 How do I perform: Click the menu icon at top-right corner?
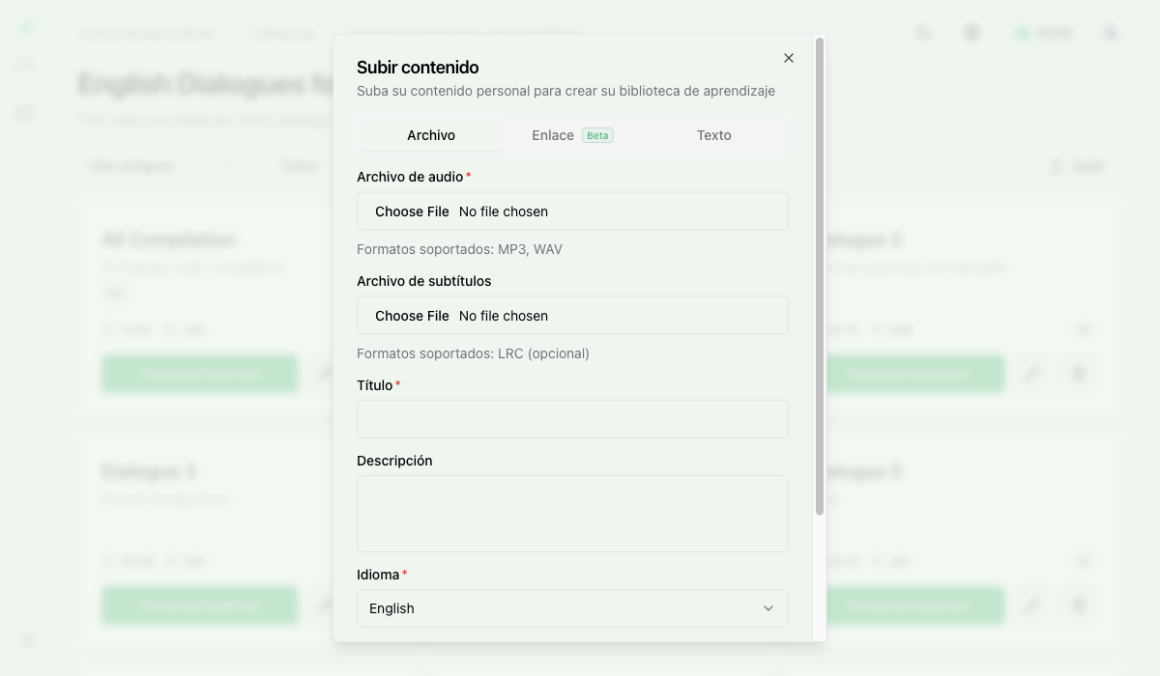tap(1110, 33)
